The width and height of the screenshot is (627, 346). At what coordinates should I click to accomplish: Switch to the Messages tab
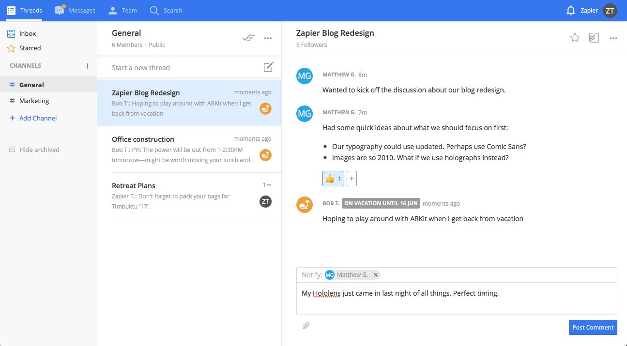[x=75, y=10]
